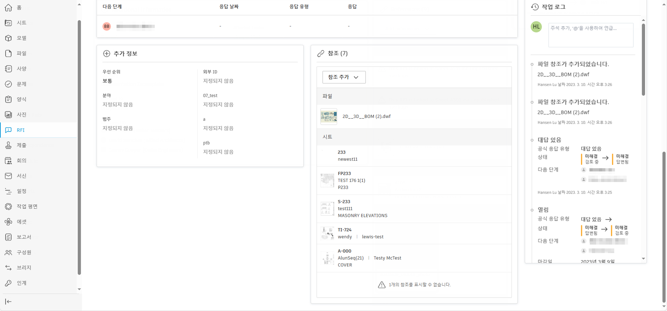Select the RFI speech bubble icon
This screenshot has width=667, height=311.
point(9,130)
